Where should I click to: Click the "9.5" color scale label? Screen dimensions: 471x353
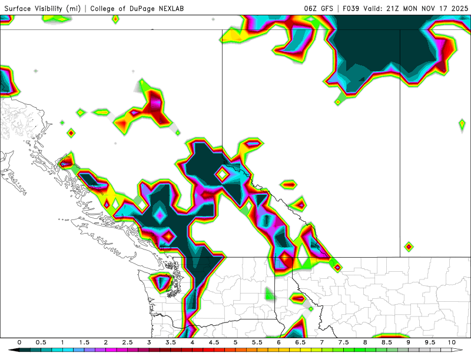coord(430,342)
